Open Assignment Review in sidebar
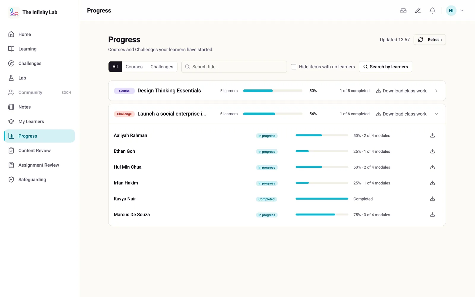 [39, 165]
